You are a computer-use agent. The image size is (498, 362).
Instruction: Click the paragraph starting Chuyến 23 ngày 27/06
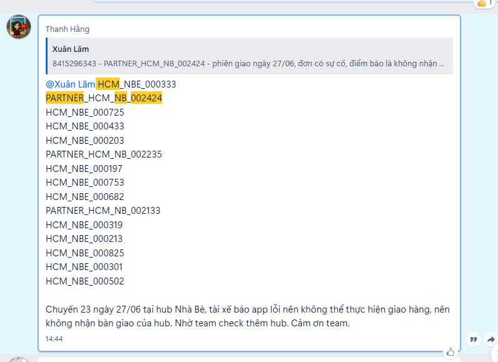coord(248,316)
